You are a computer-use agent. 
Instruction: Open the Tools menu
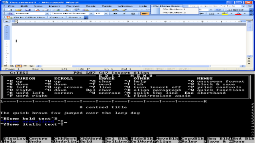pos(90,6)
